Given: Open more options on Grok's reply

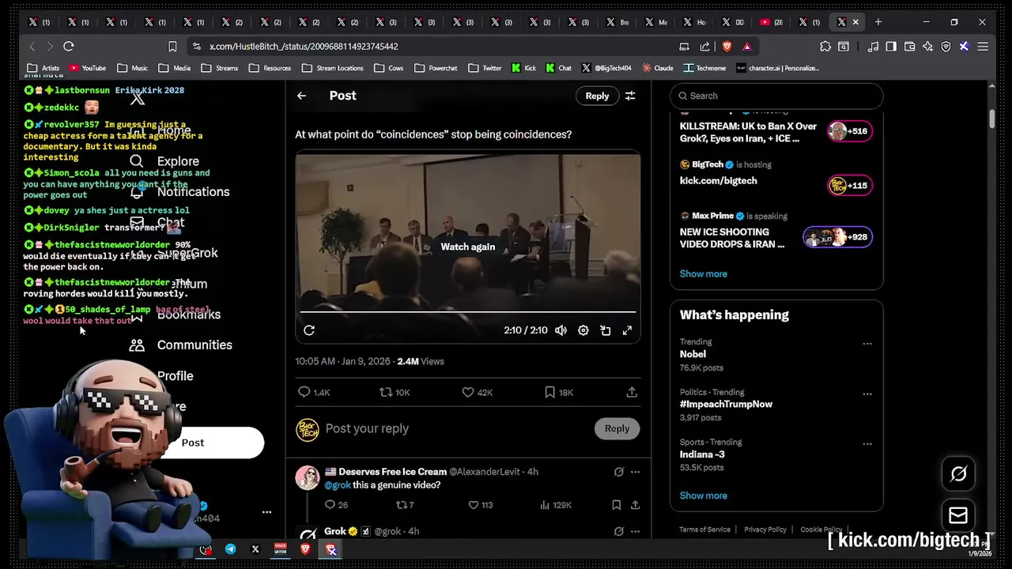Looking at the screenshot, I should tap(635, 532).
